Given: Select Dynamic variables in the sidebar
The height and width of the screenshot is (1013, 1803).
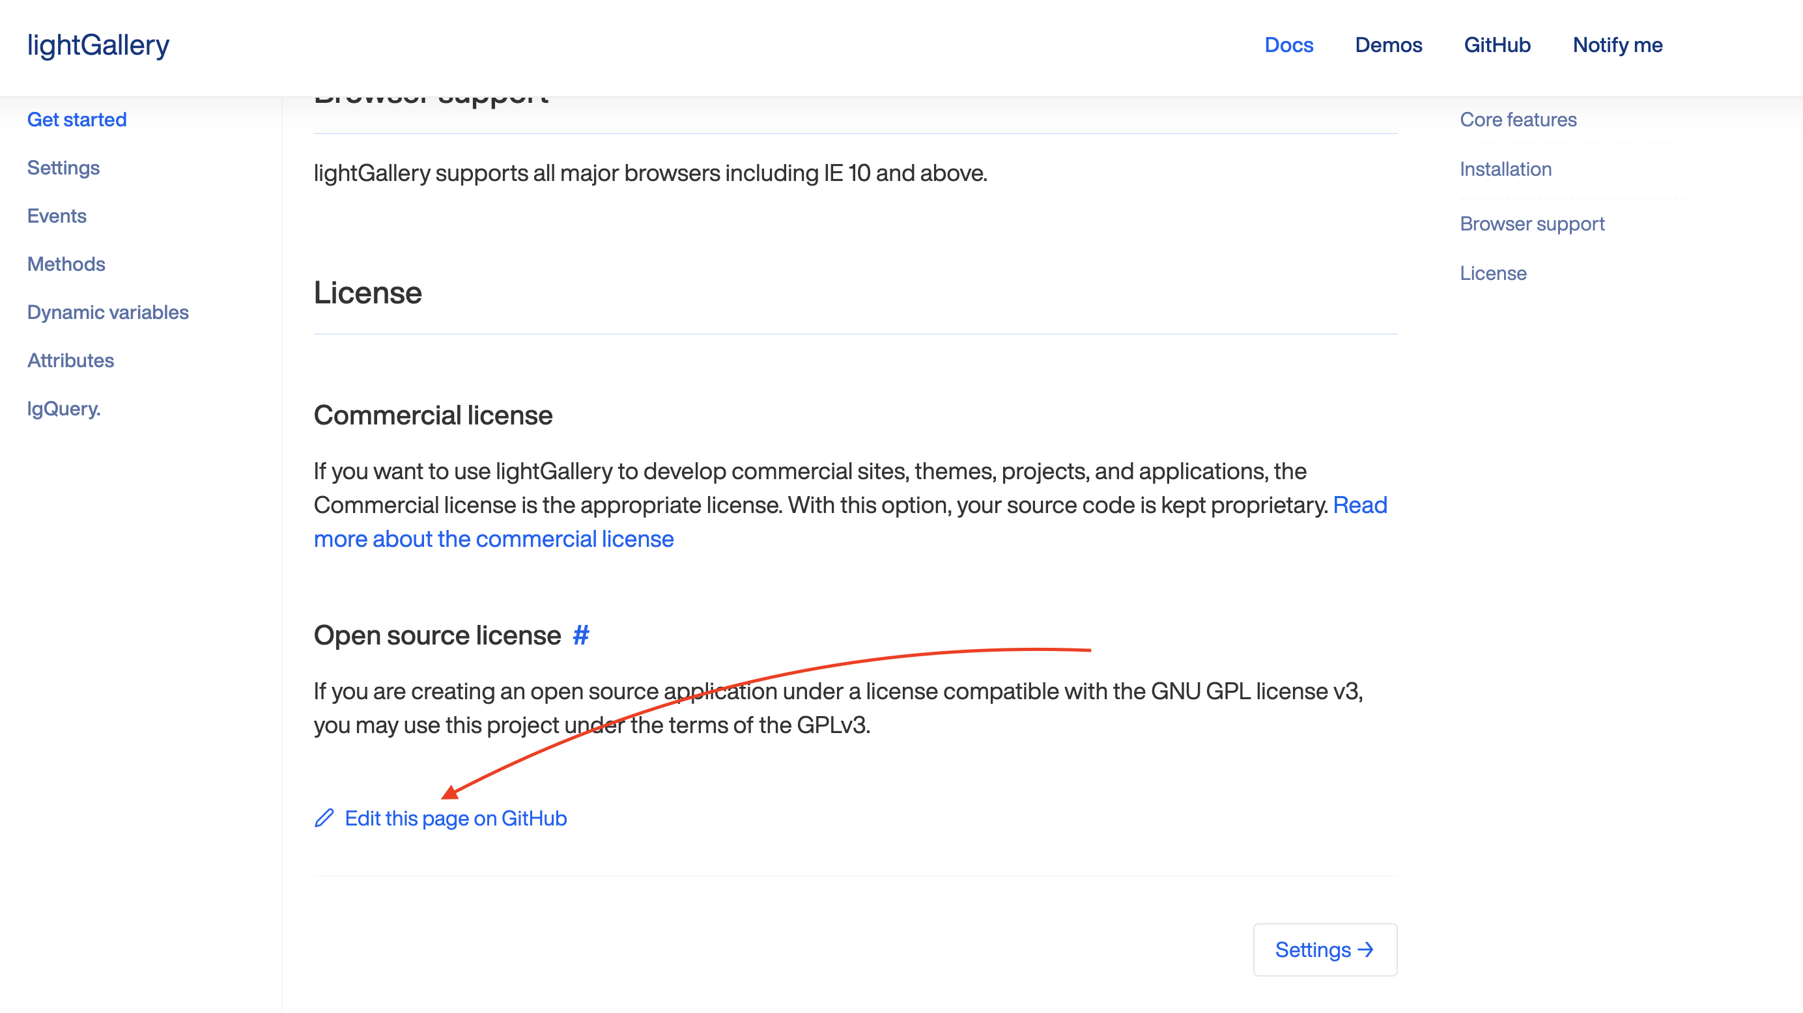Looking at the screenshot, I should (x=107, y=312).
